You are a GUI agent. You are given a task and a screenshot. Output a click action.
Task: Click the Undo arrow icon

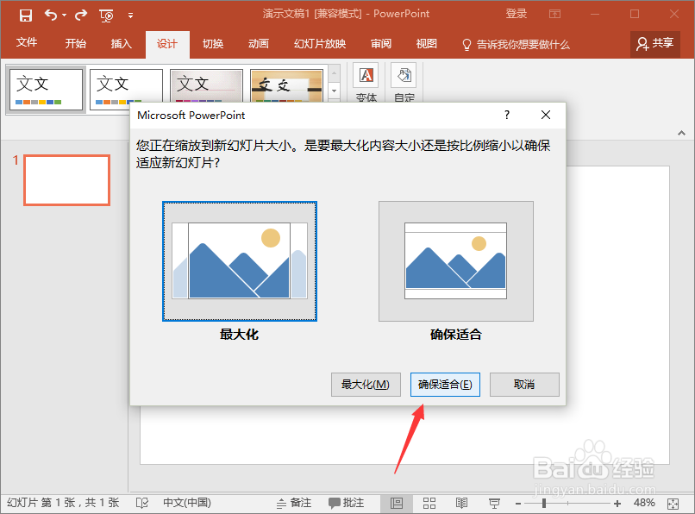51,16
